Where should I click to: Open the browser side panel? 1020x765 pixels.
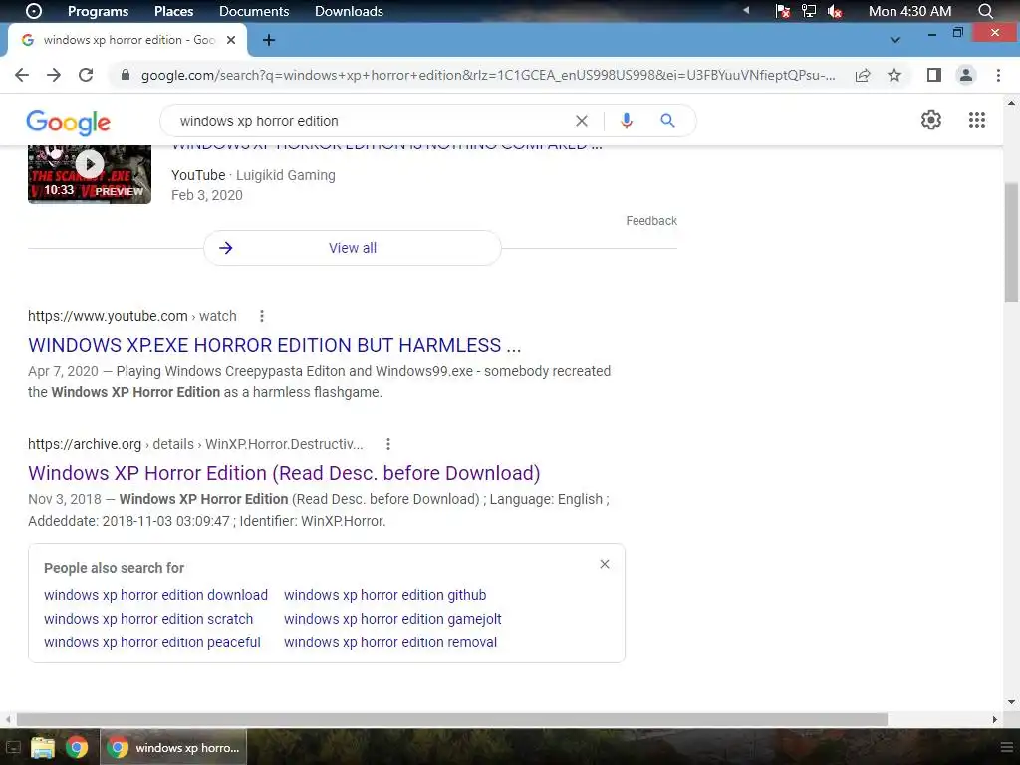pos(934,75)
